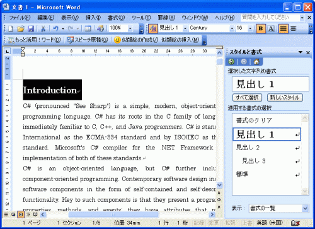Screen dimensions: 315x229
Task: Click the vertical scrollbar thumb
Action: click(x=219, y=62)
